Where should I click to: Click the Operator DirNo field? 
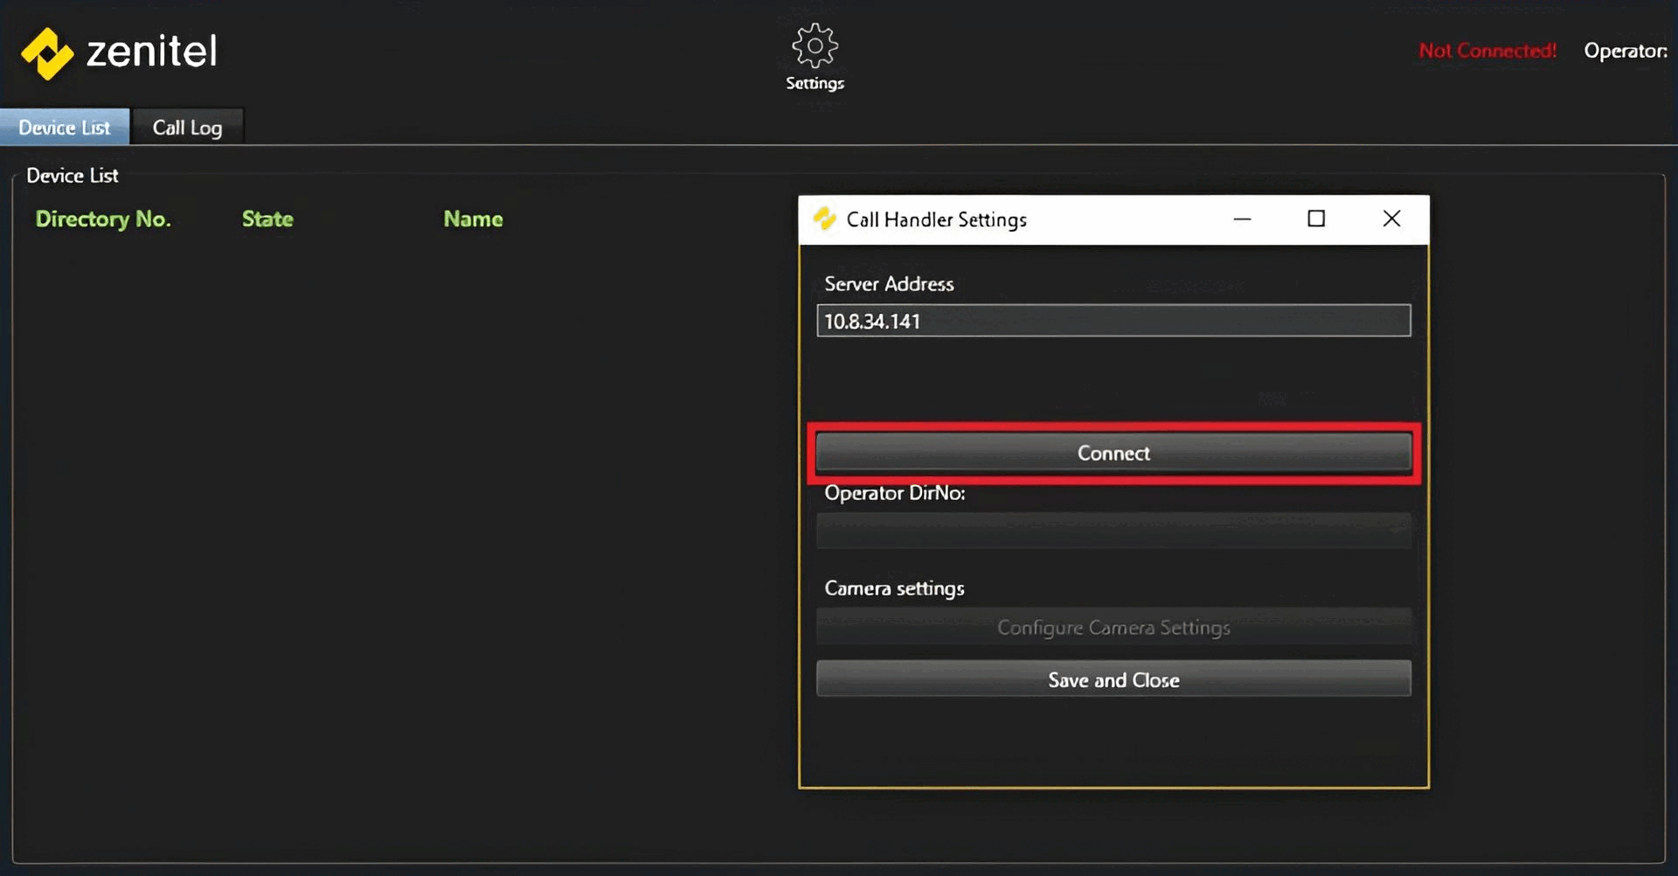[1113, 531]
